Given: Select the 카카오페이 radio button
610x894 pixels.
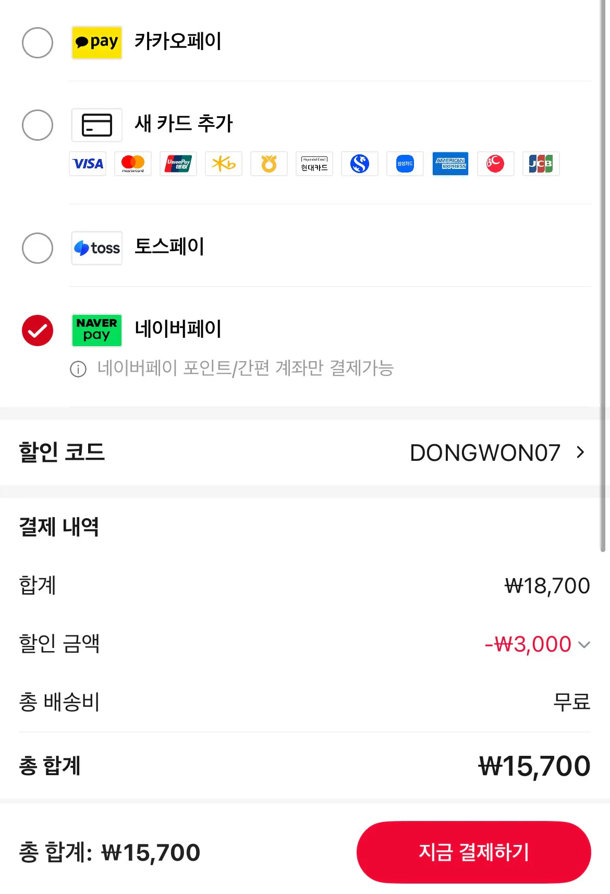Looking at the screenshot, I should 38,43.
